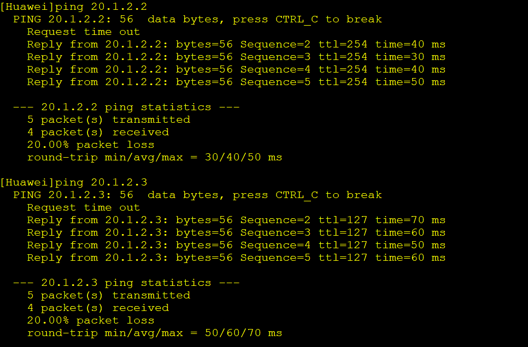The width and height of the screenshot is (528, 347).
Task: Click the first 5 packet(s) transmitted line
Action: click(x=109, y=119)
